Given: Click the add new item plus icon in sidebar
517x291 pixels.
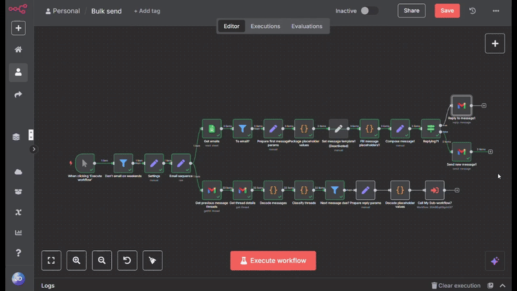Looking at the screenshot, I should [x=18, y=28].
